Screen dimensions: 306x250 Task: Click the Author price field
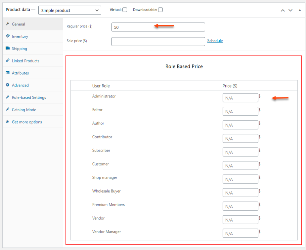pos(240,125)
